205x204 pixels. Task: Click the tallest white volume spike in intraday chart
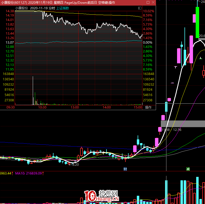[33, 91]
